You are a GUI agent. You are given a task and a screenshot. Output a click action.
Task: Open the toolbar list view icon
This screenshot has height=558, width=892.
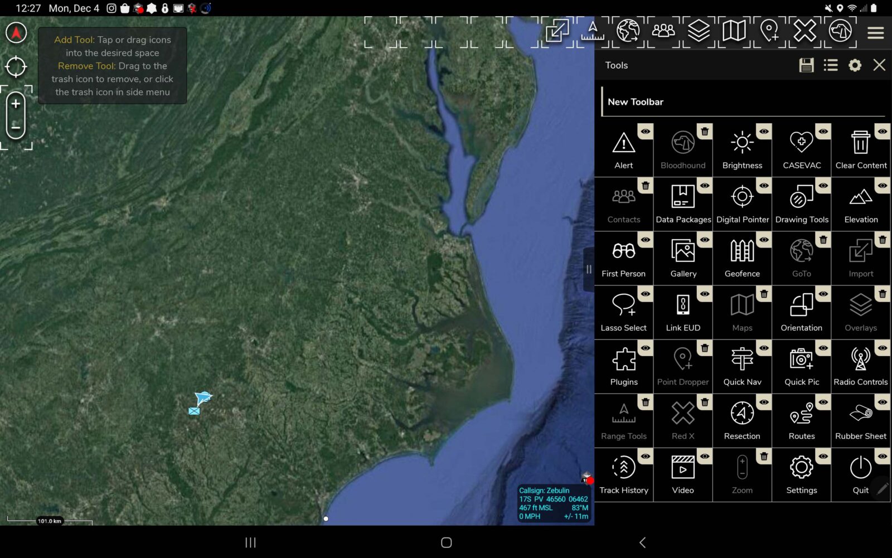pyautogui.click(x=831, y=65)
